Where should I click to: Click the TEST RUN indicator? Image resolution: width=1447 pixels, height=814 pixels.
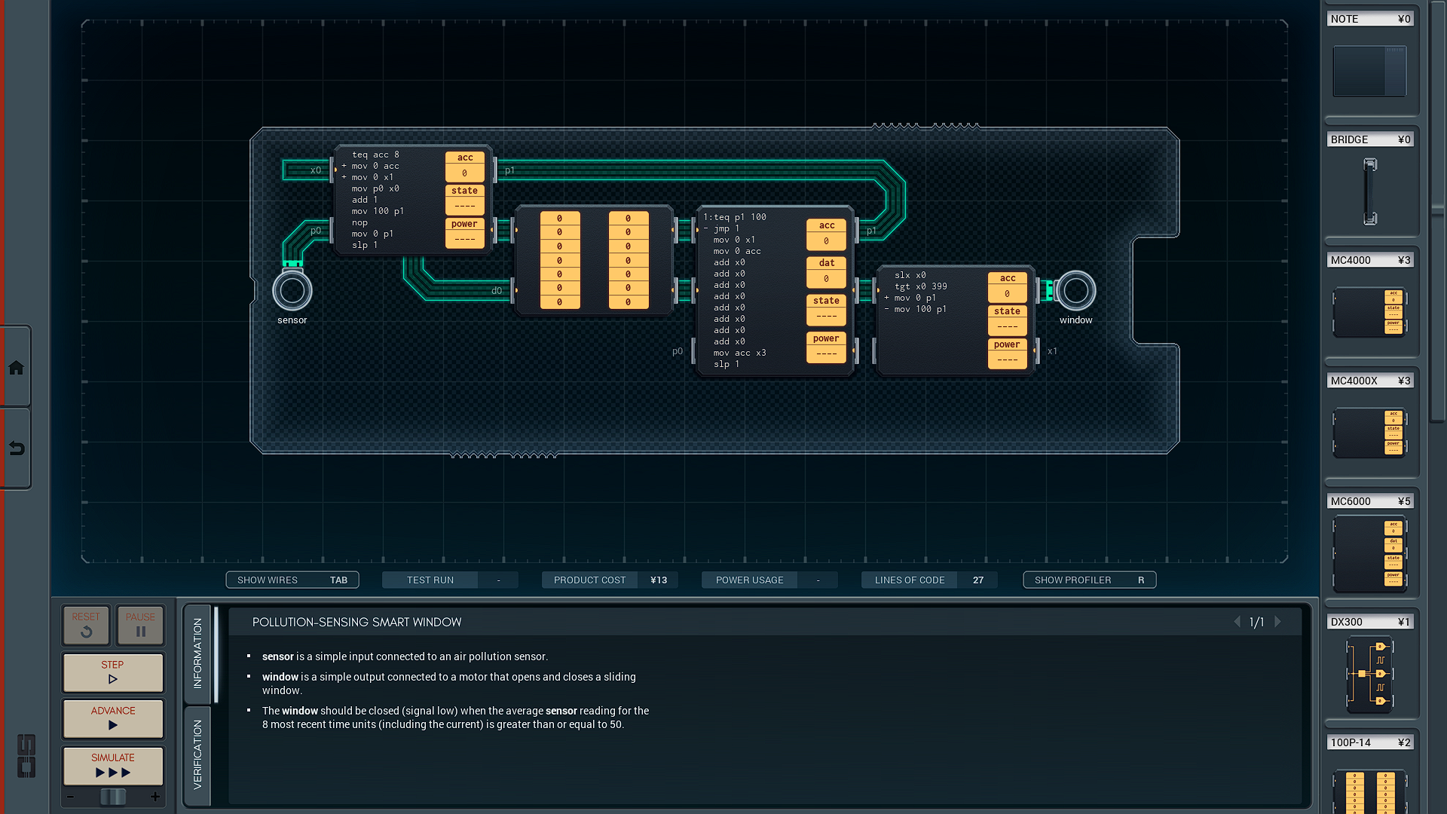click(x=450, y=580)
